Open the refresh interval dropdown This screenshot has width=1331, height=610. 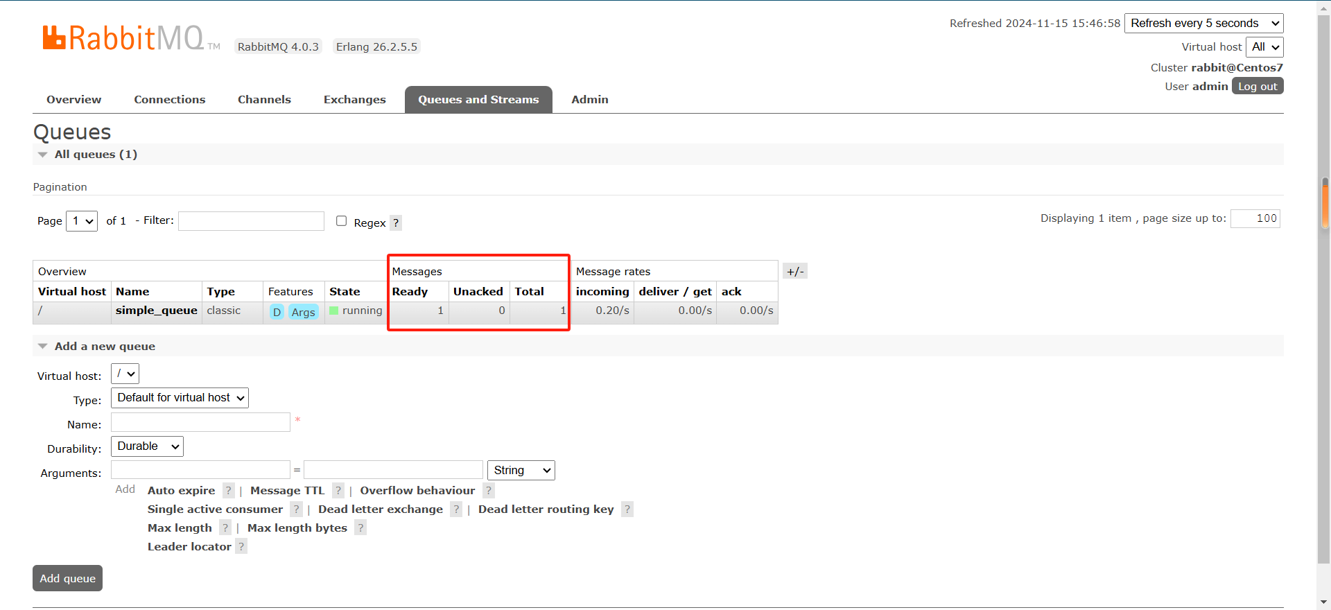pyautogui.click(x=1204, y=23)
